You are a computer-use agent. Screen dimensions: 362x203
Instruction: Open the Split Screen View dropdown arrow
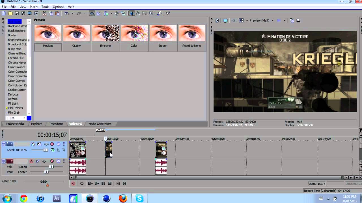[247, 20]
